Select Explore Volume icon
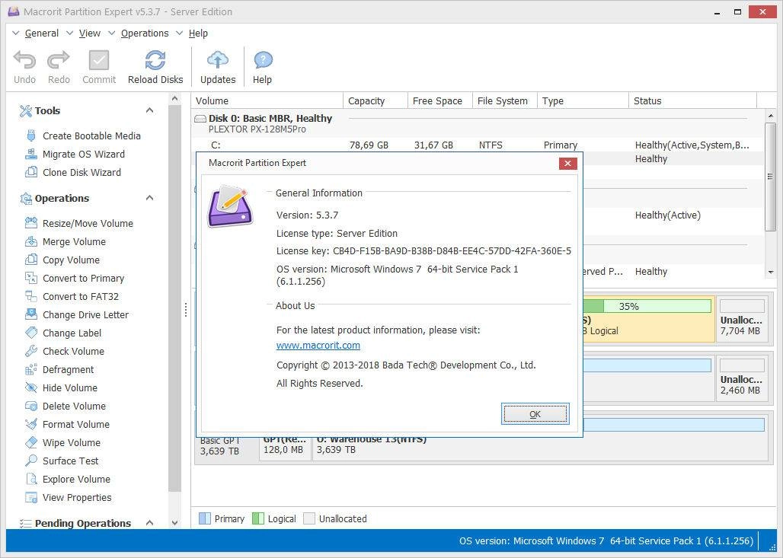This screenshot has width=783, height=558. click(31, 479)
